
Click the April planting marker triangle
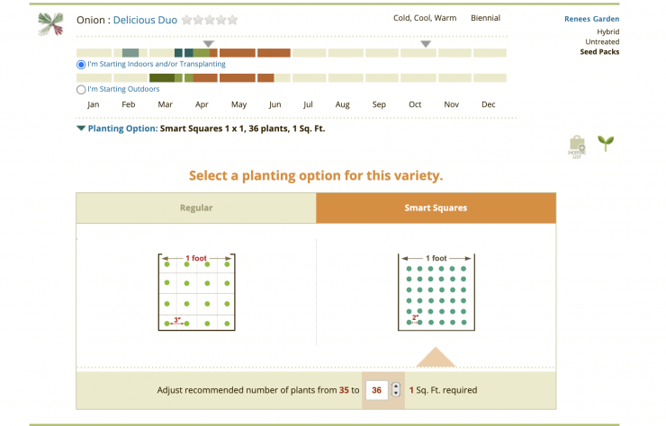pyautogui.click(x=208, y=44)
